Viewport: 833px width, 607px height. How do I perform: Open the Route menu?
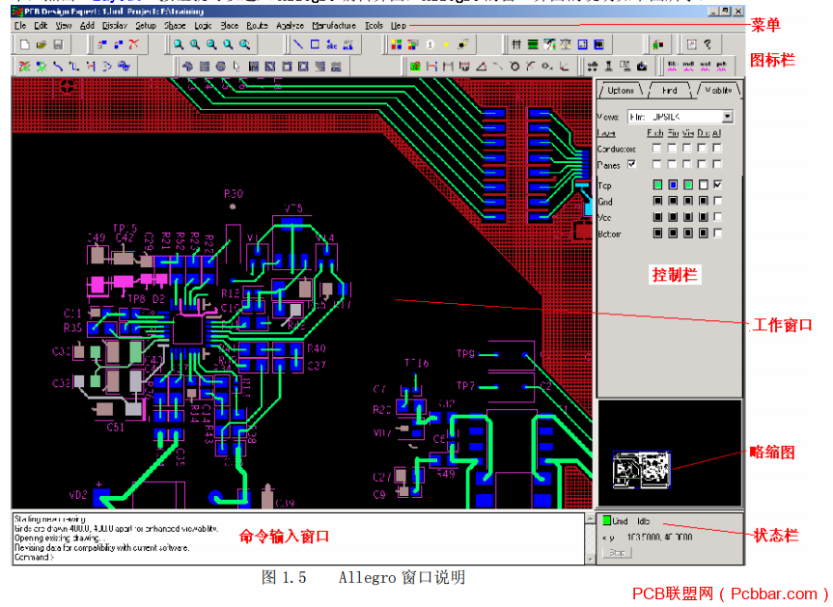pyautogui.click(x=257, y=25)
